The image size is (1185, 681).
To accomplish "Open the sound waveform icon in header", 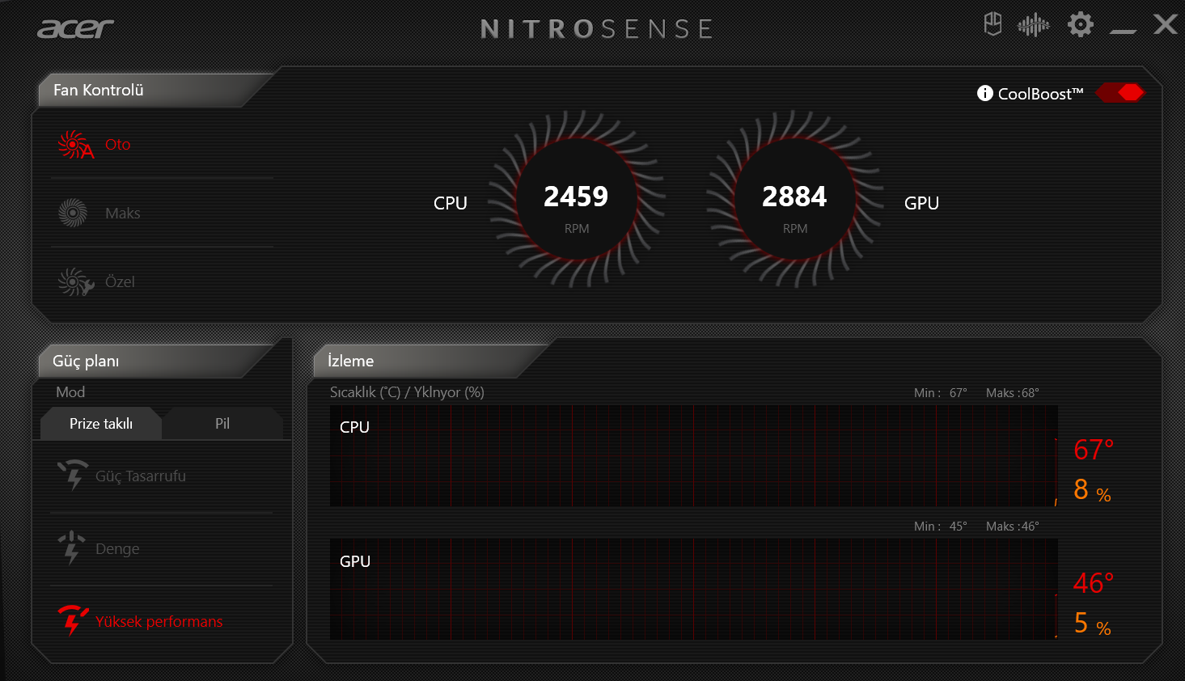I will point(1034,25).
